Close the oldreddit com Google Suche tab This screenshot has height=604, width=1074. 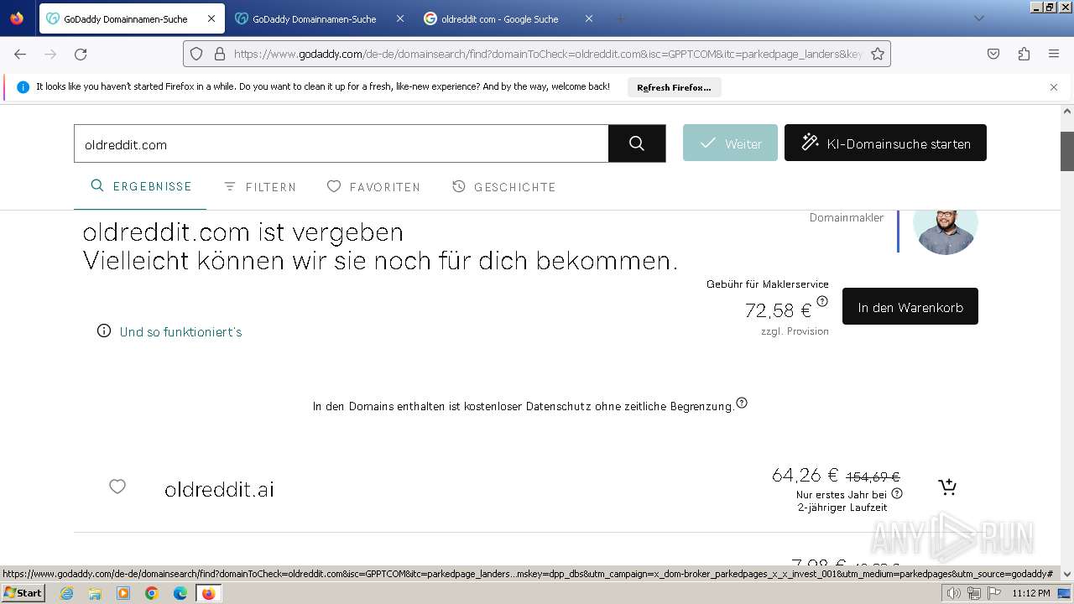[589, 18]
